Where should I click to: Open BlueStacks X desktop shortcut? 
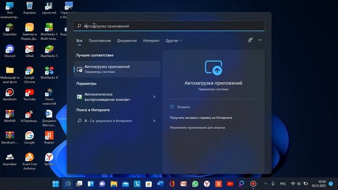49,73
